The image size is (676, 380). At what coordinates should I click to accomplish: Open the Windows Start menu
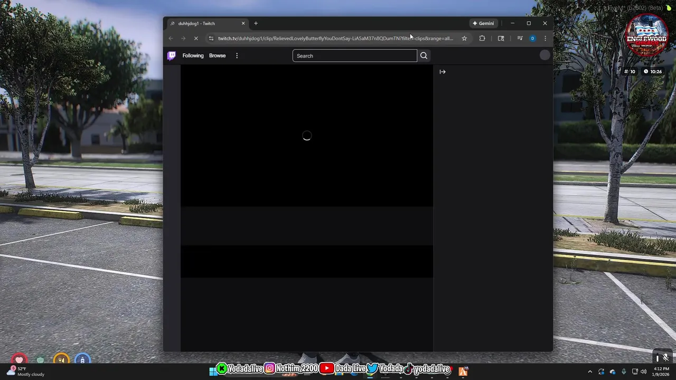click(x=213, y=372)
